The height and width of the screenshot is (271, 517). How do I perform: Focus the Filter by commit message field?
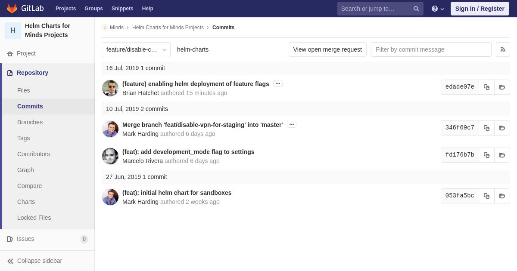(431, 49)
